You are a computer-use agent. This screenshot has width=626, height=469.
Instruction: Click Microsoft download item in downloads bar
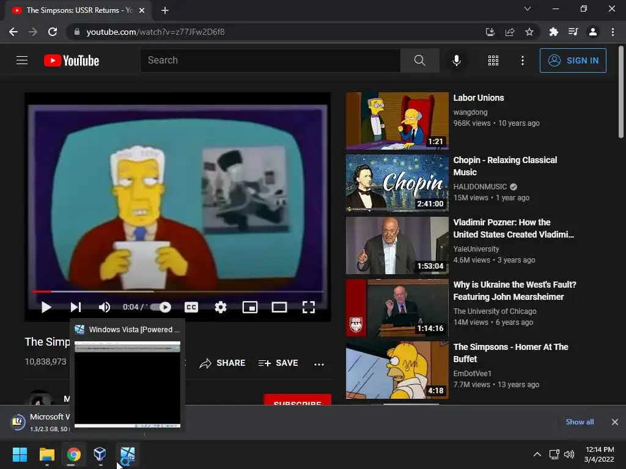coord(40,422)
